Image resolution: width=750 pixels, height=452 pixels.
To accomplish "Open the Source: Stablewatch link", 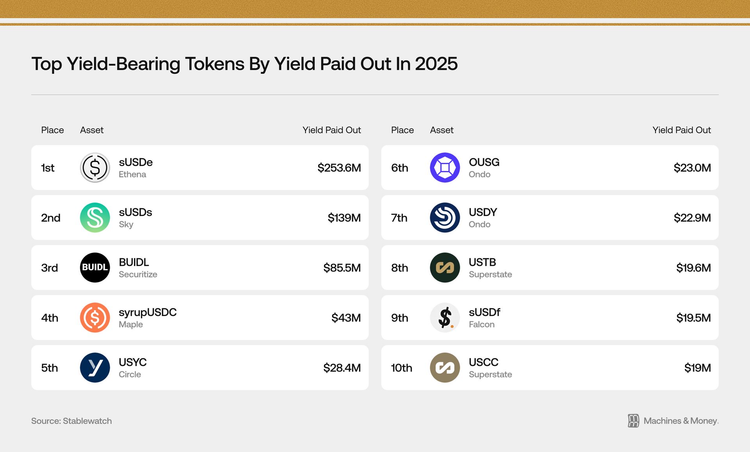I will (x=71, y=421).
